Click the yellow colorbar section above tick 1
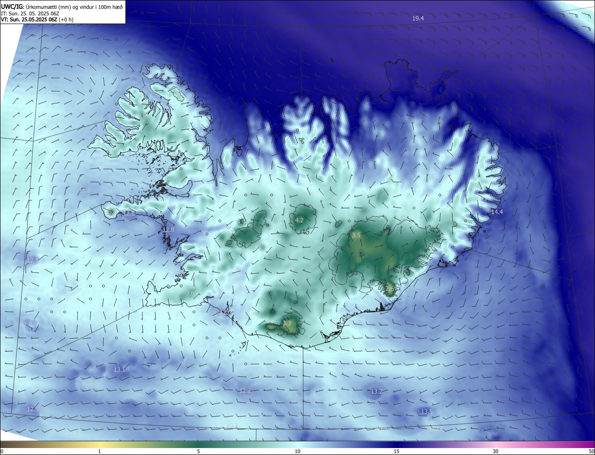The width and height of the screenshot is (595, 455). pyautogui.click(x=99, y=444)
